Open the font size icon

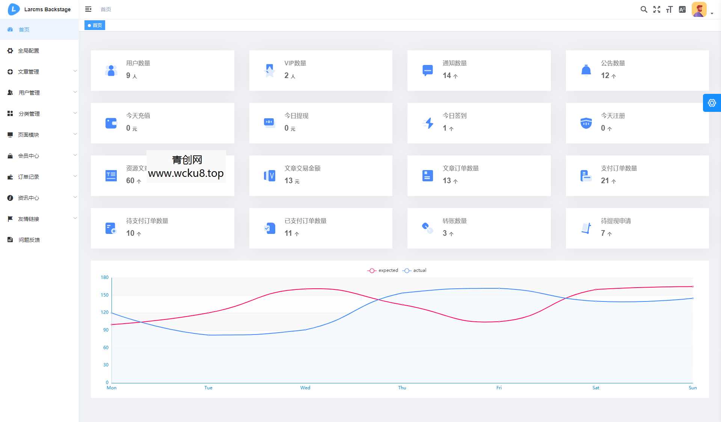(669, 9)
